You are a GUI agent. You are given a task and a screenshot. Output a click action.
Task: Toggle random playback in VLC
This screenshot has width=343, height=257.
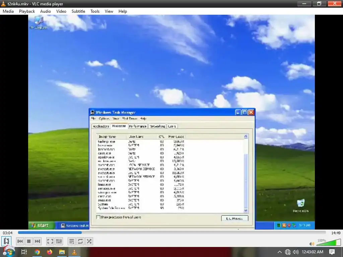point(89,241)
